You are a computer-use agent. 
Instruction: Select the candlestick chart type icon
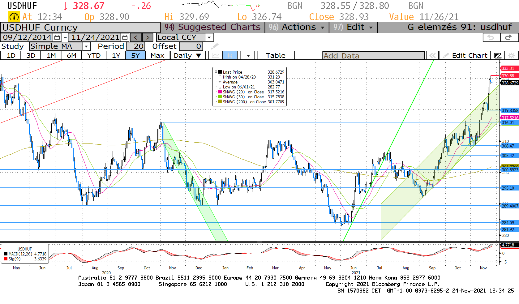pyautogui.click(x=229, y=56)
